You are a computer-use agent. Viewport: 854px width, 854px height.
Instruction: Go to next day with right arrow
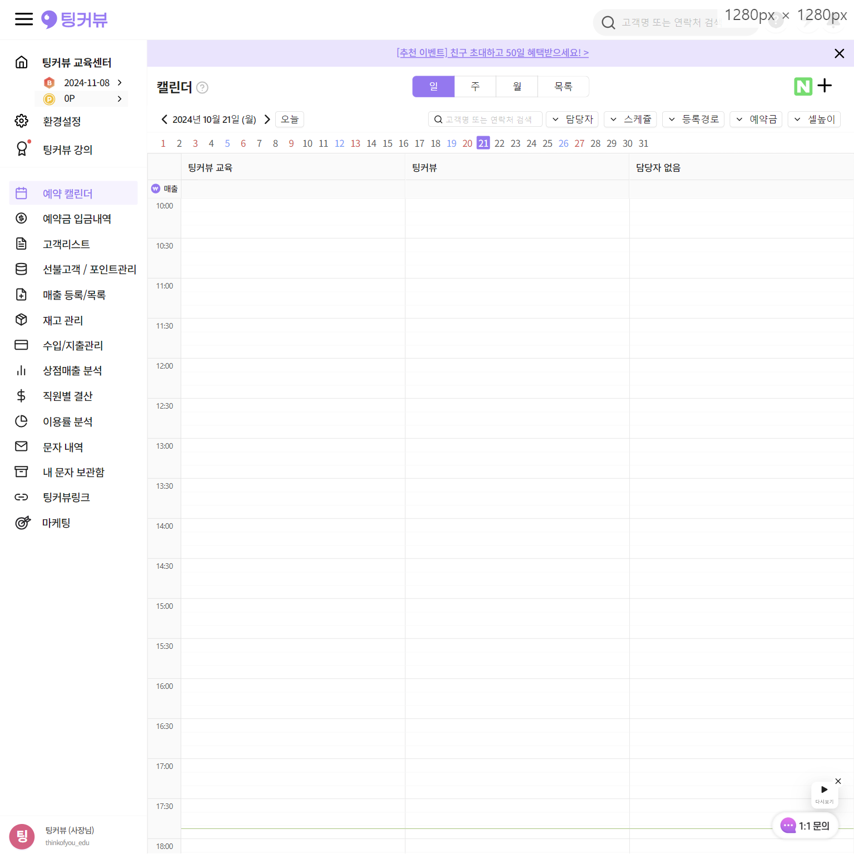[267, 119]
